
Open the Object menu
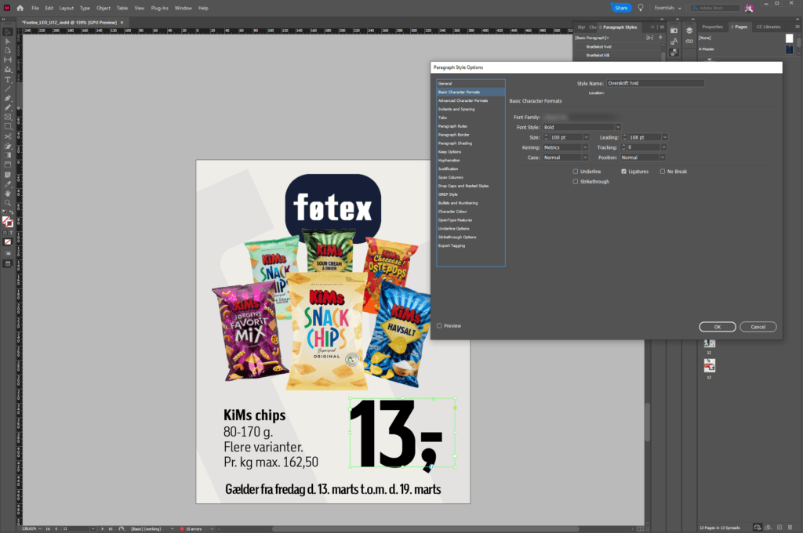tap(103, 8)
